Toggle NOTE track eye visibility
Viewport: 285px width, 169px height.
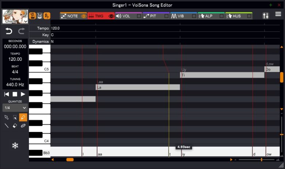point(84,16)
